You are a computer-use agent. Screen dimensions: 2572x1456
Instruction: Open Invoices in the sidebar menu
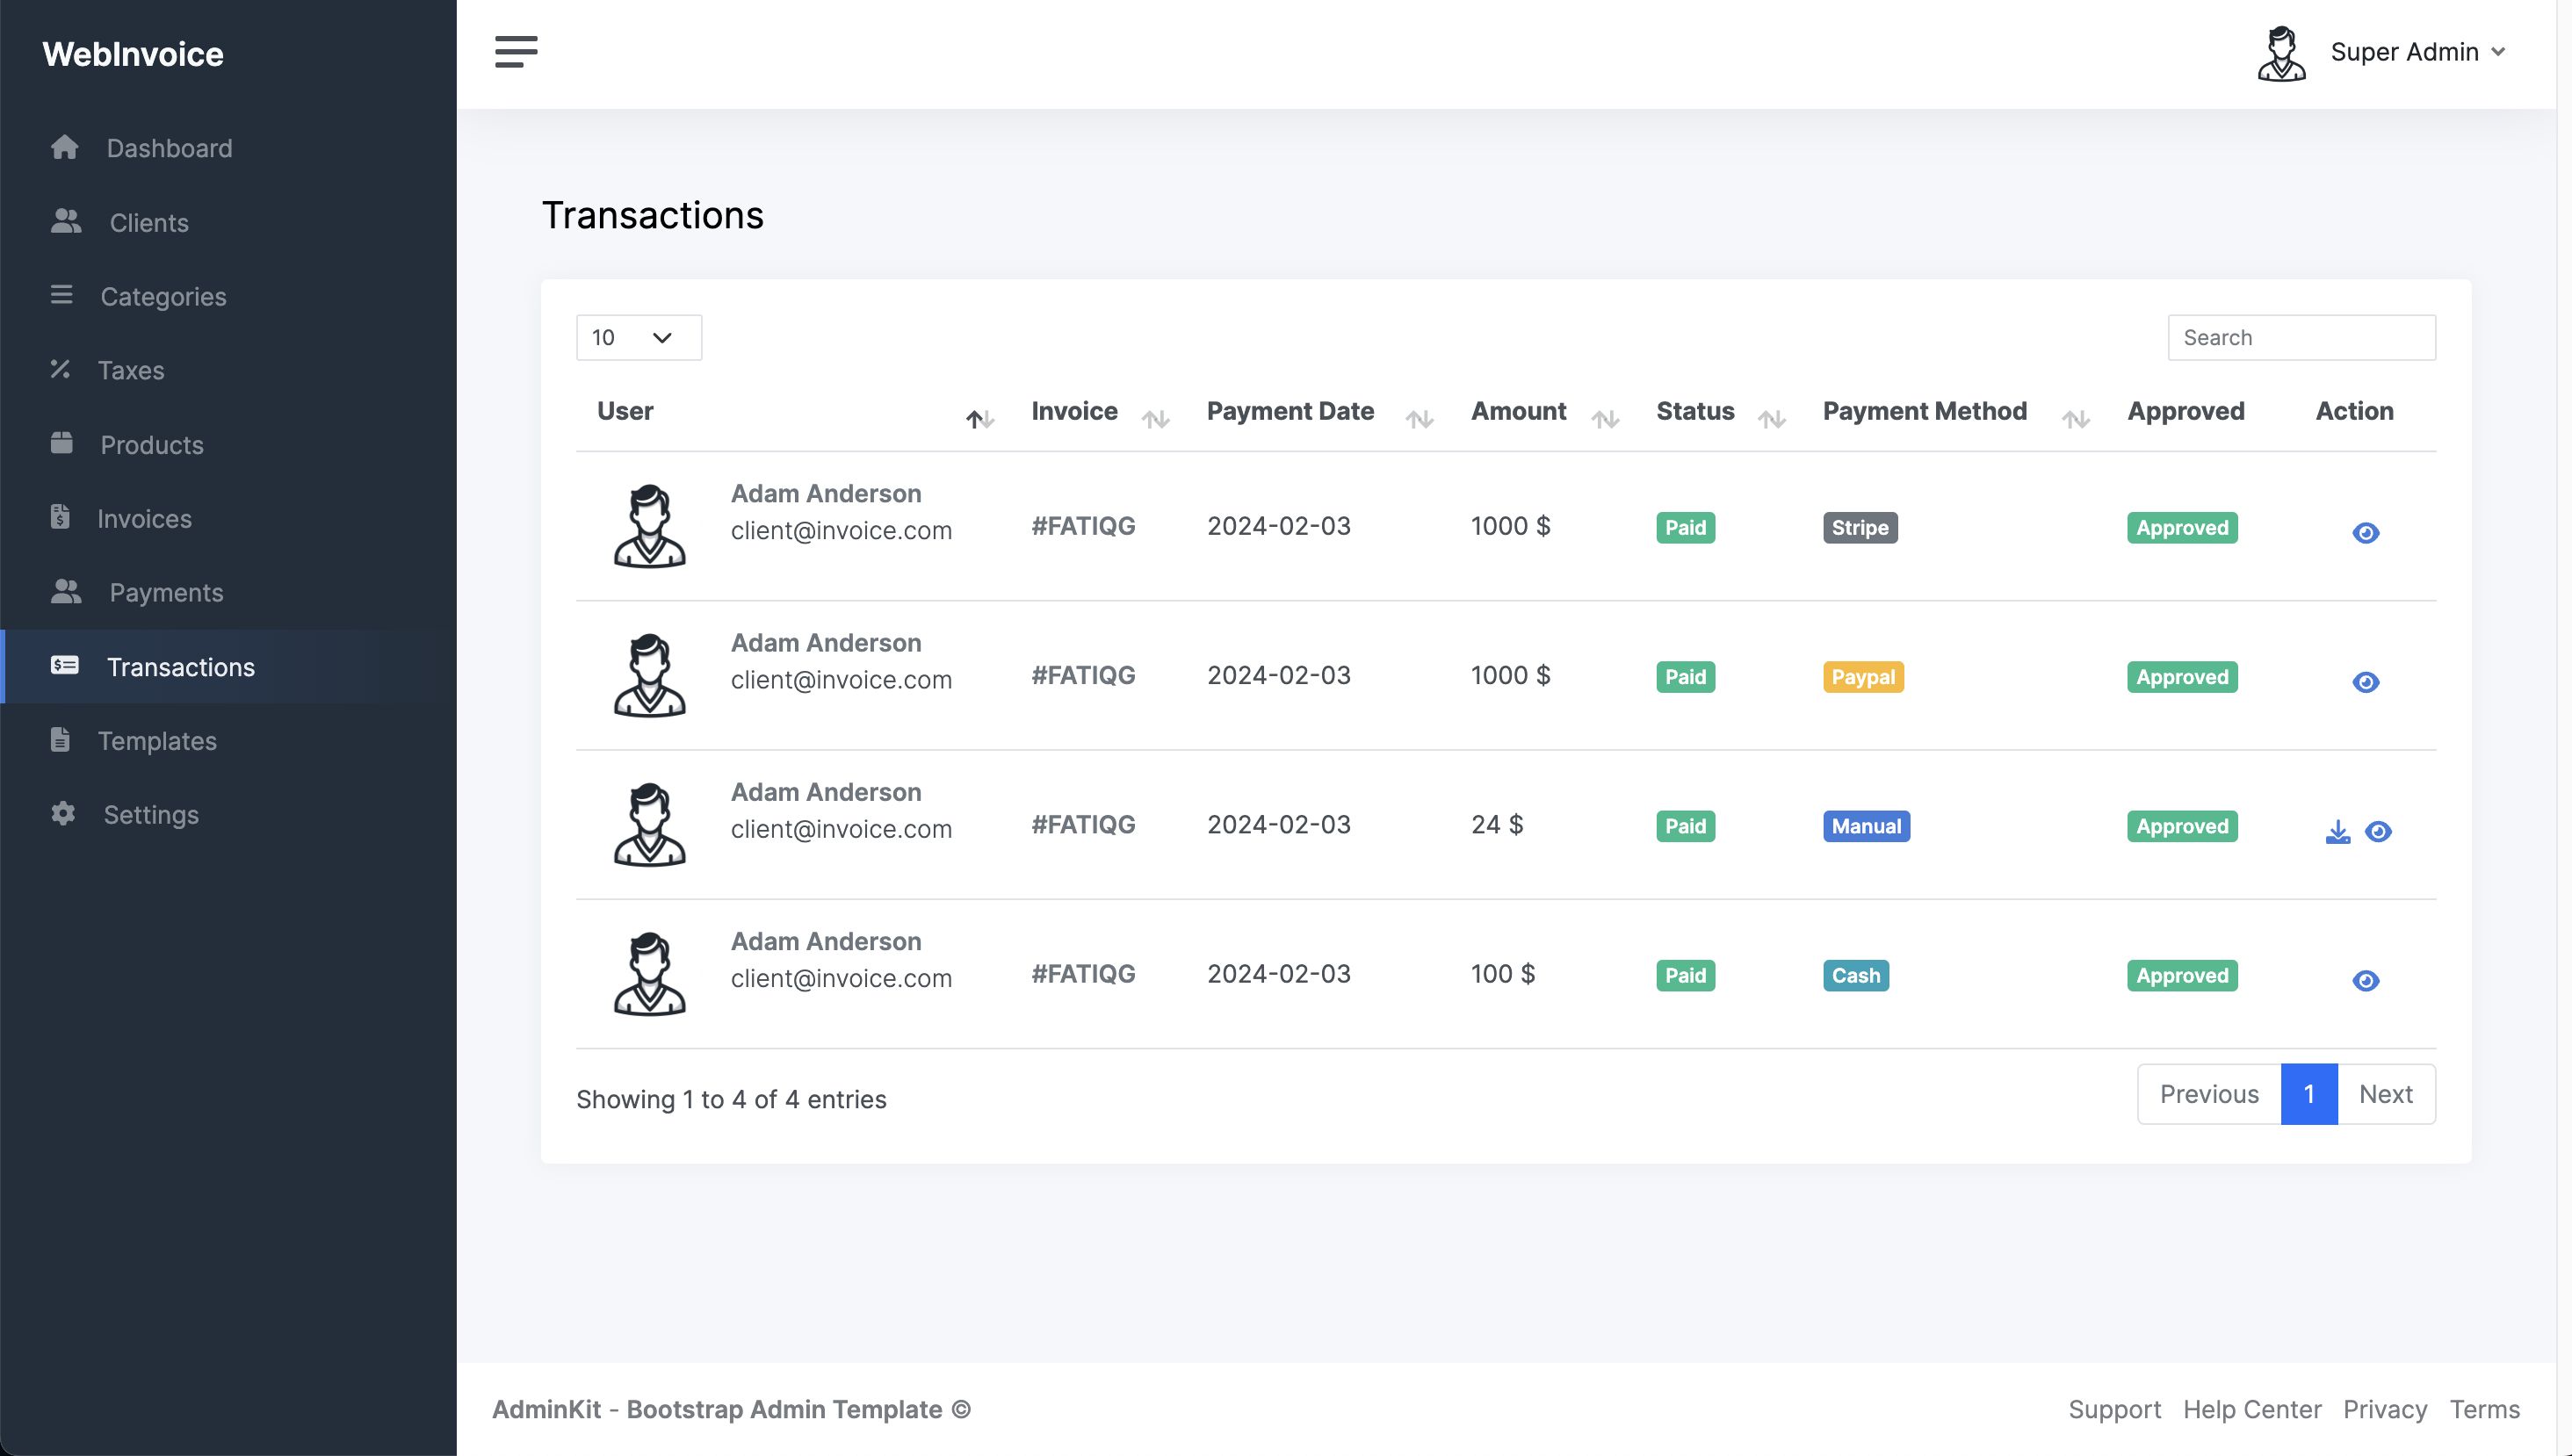(144, 518)
